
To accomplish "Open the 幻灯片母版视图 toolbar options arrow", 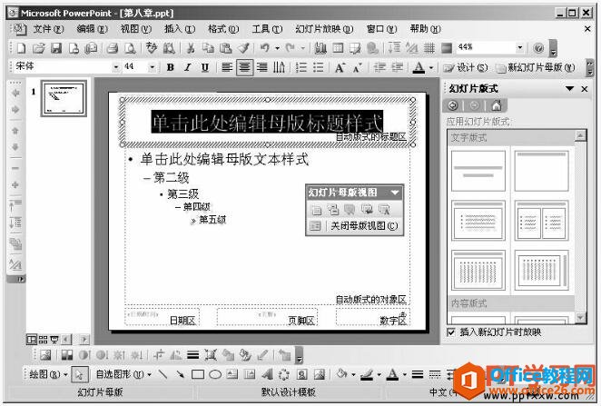I will (x=395, y=192).
